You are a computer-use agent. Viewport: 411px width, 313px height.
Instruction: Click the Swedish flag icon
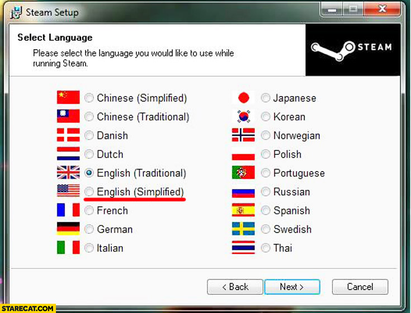[243, 229]
